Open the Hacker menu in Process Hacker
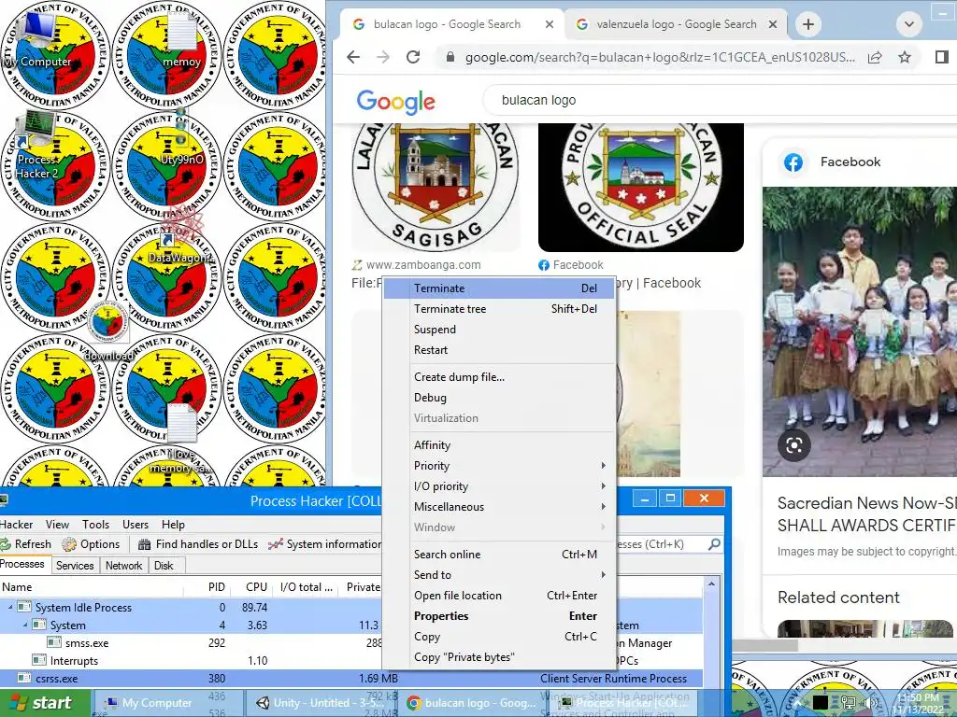Viewport: 957px width, 717px height. click(16, 525)
